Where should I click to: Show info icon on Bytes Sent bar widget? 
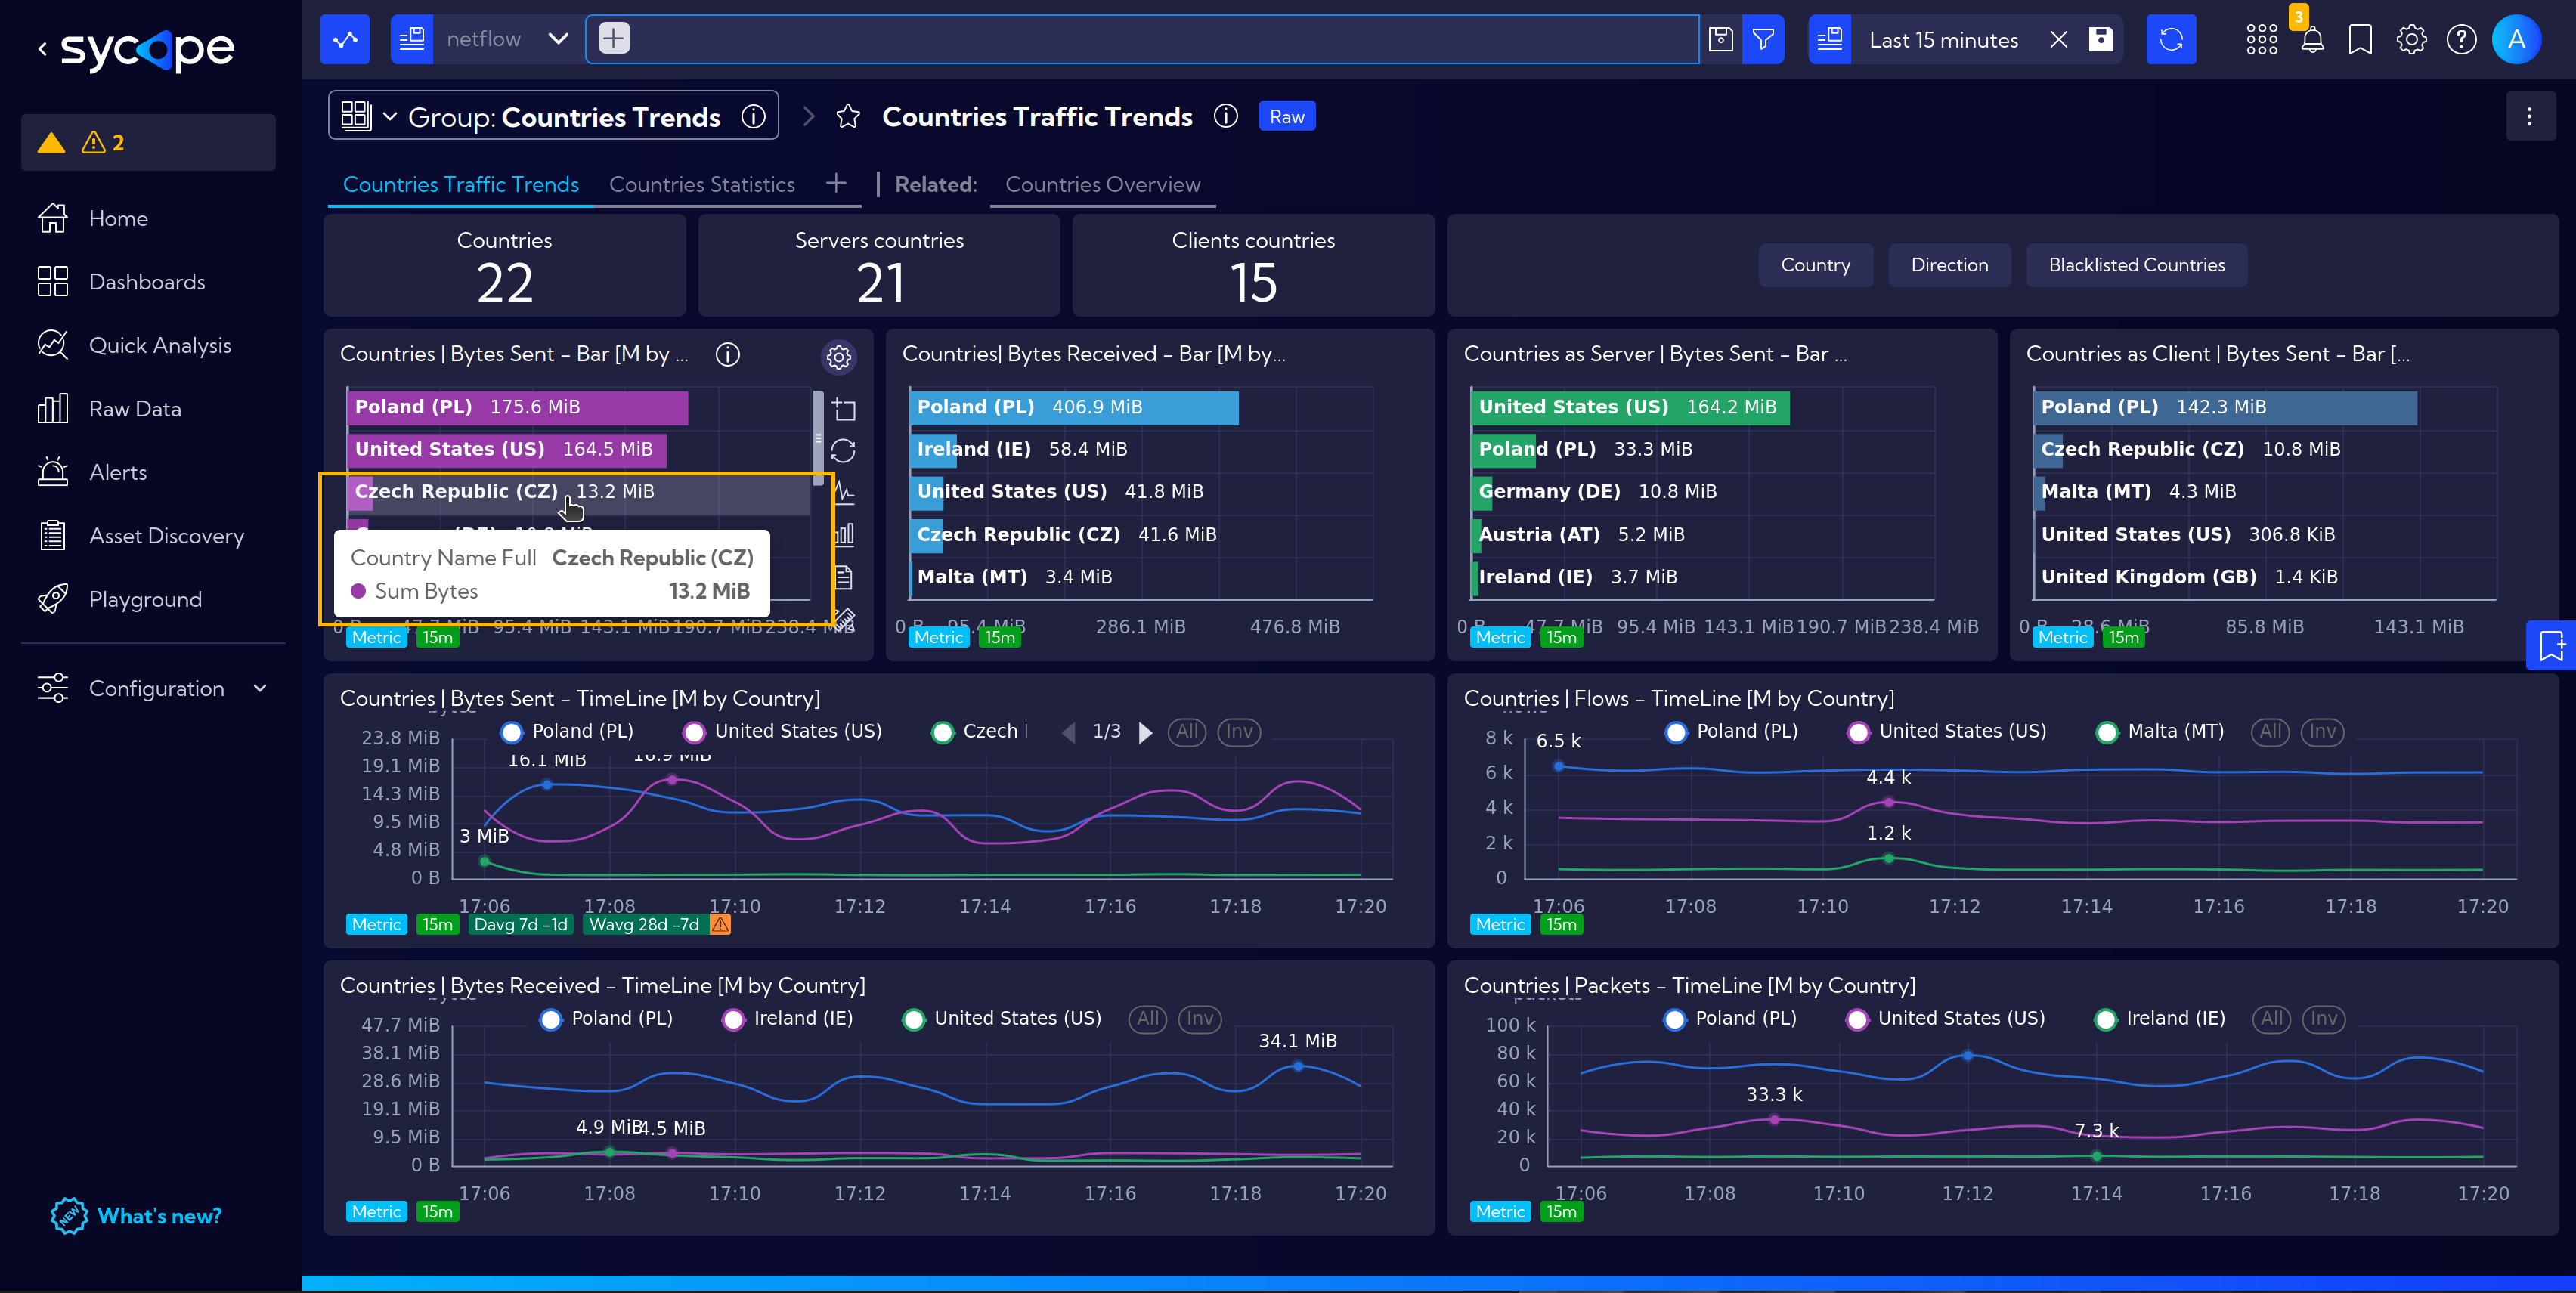click(728, 354)
